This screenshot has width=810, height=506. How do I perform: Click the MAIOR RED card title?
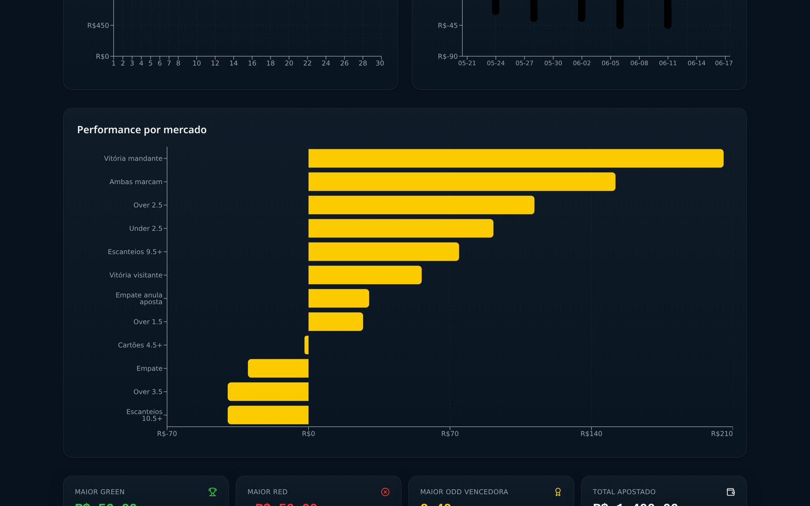267,492
